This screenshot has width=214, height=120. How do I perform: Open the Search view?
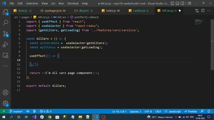point(5,23)
